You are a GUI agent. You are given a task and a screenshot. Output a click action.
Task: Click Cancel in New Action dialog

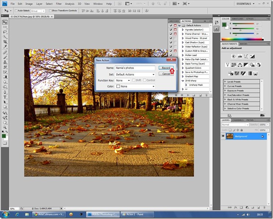166,74
